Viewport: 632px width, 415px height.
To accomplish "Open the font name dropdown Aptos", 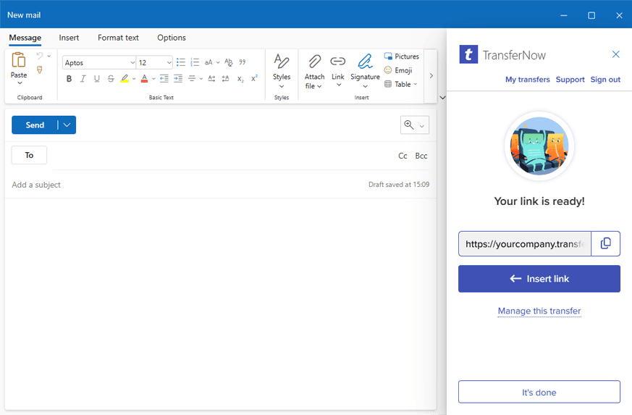I will (x=99, y=63).
